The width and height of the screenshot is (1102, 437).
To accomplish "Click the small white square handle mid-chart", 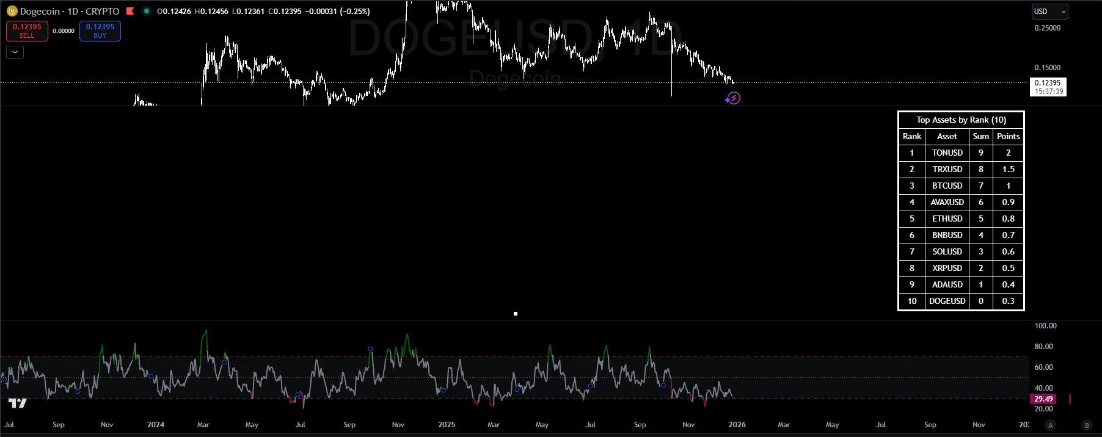I will point(516,314).
